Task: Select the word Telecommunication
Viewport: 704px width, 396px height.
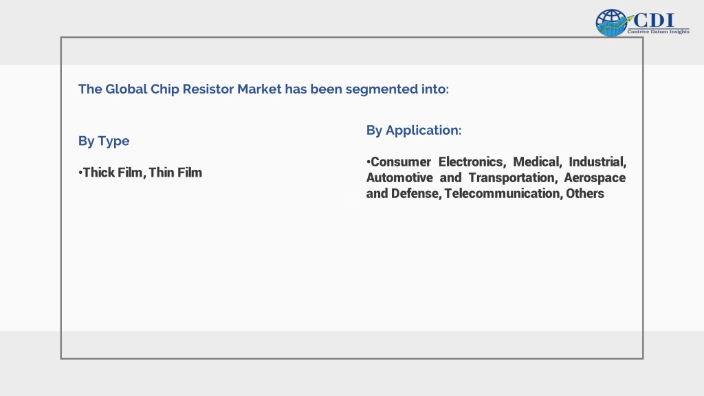Action: [504, 193]
